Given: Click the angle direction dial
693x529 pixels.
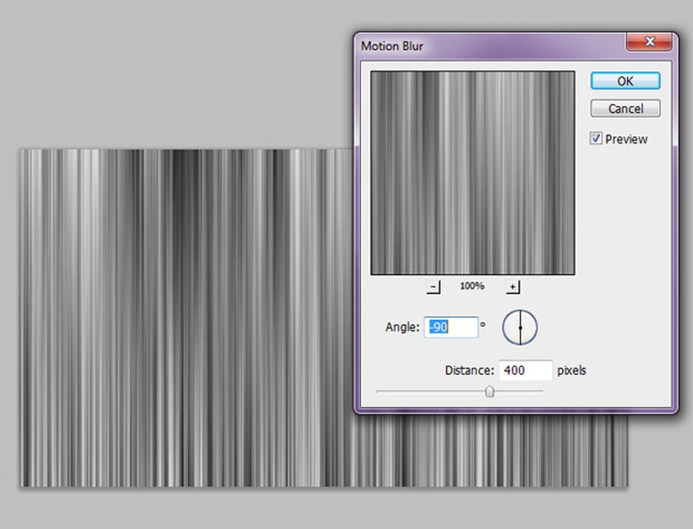Looking at the screenshot, I should click(520, 328).
